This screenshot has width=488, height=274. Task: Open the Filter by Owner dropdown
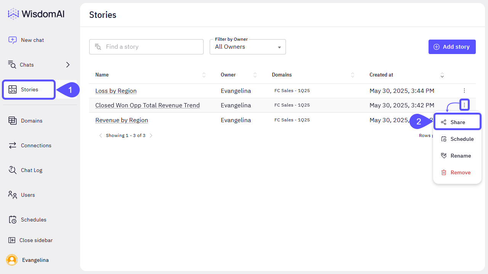coord(248,47)
